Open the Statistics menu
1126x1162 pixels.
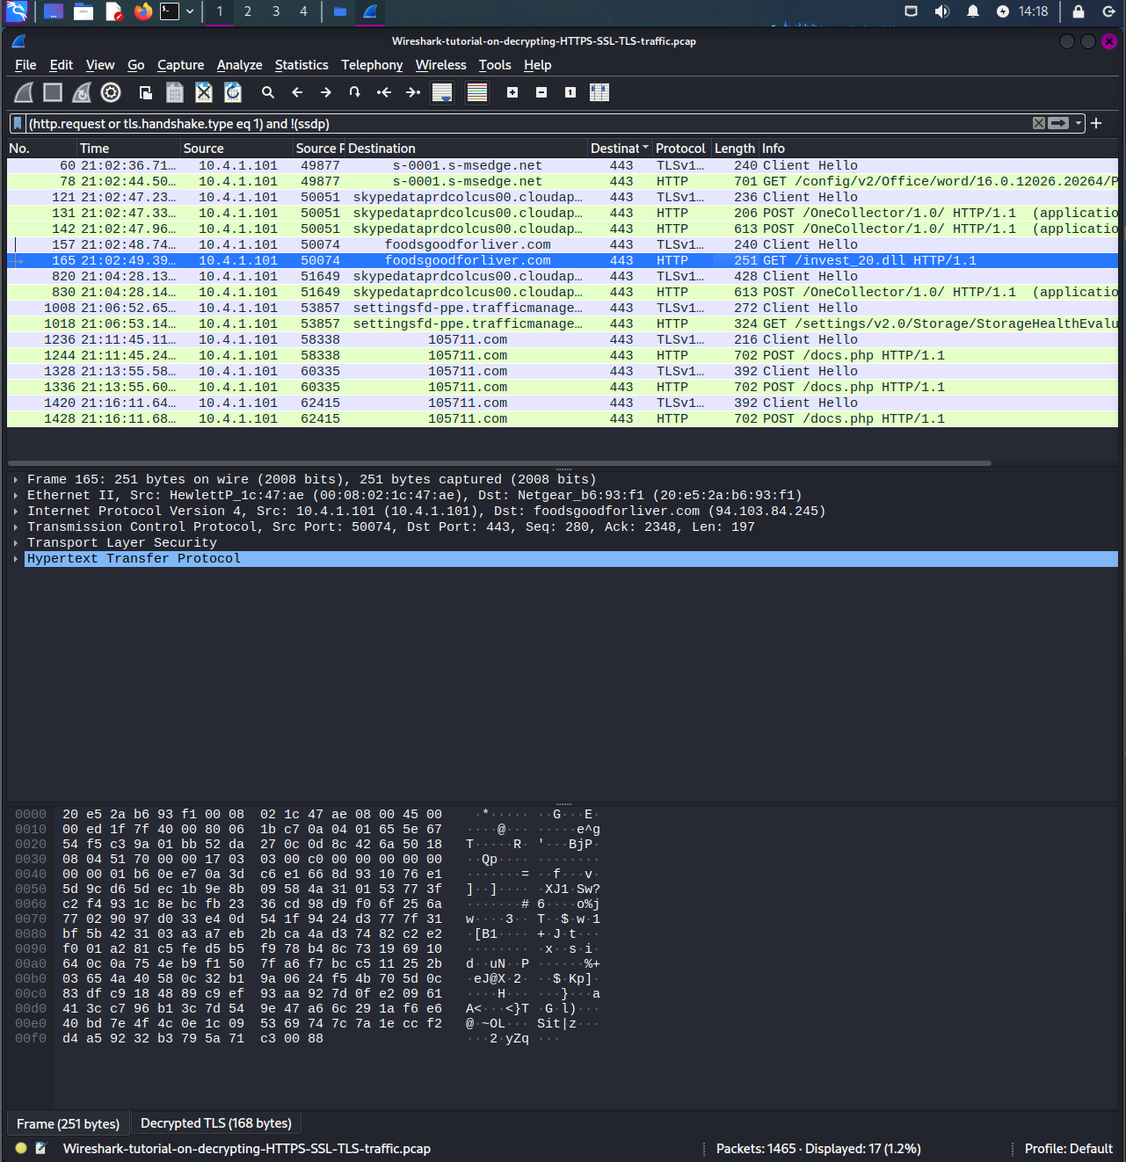point(301,65)
